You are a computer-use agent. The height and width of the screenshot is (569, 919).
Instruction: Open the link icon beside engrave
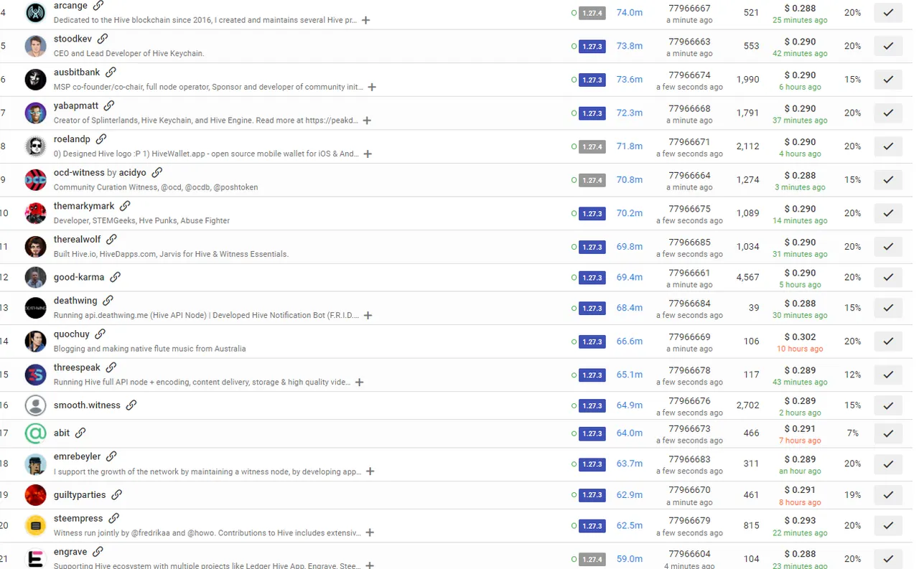coord(98,552)
